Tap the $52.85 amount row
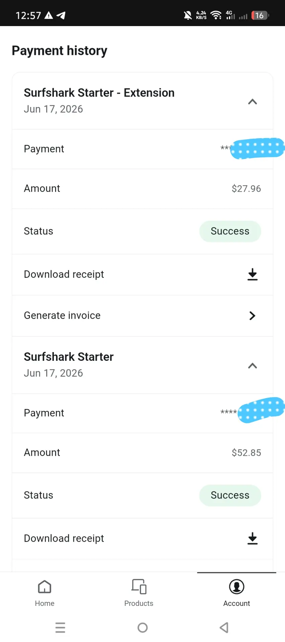 pyautogui.click(x=142, y=453)
